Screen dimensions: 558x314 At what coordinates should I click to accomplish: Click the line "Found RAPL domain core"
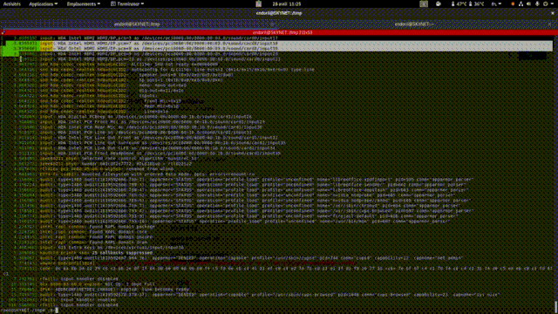pos(119,232)
